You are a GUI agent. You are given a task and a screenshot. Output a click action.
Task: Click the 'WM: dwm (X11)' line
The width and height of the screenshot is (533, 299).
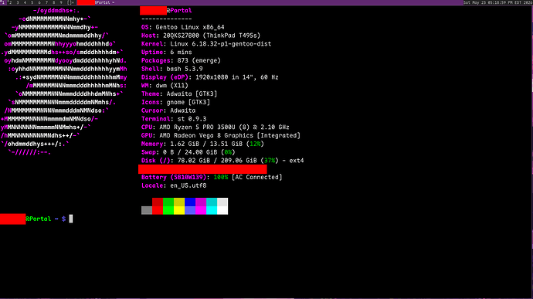165,86
